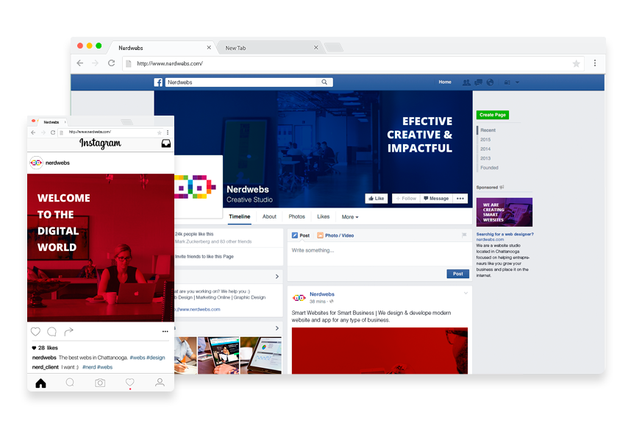Click the Message button on the Nerdwebs cover
631x429 pixels.
point(436,199)
